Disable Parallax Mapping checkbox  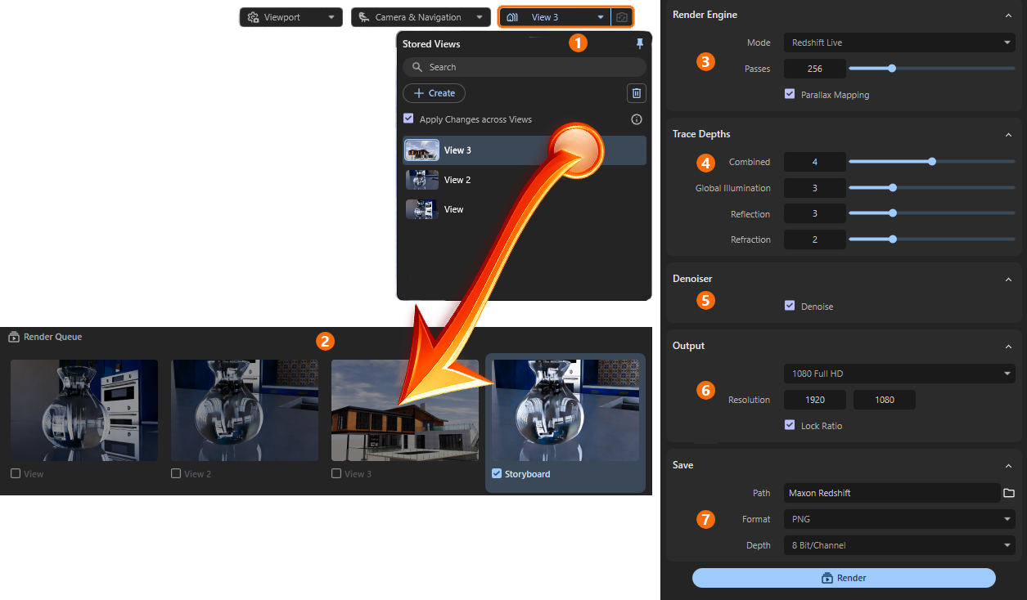pos(790,94)
